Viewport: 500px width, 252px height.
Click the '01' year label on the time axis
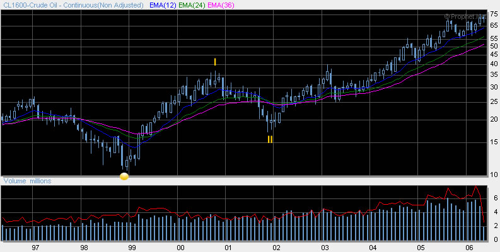[x=228, y=248]
